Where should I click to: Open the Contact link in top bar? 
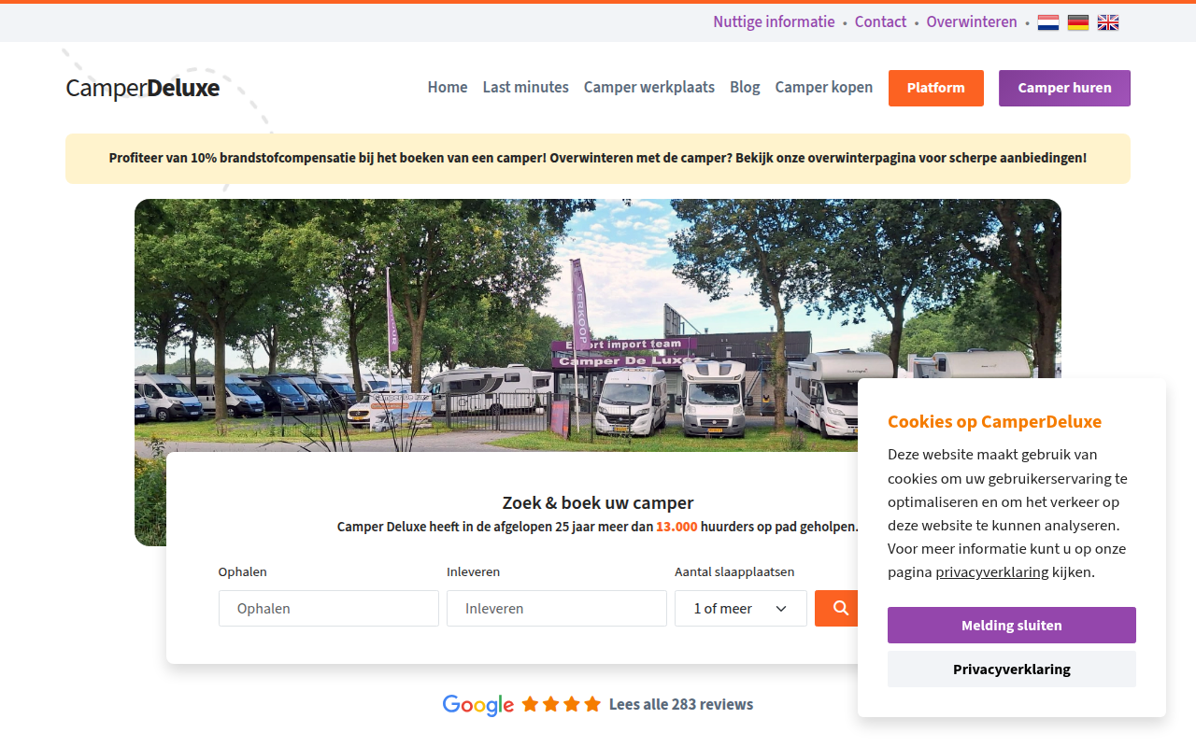(880, 21)
